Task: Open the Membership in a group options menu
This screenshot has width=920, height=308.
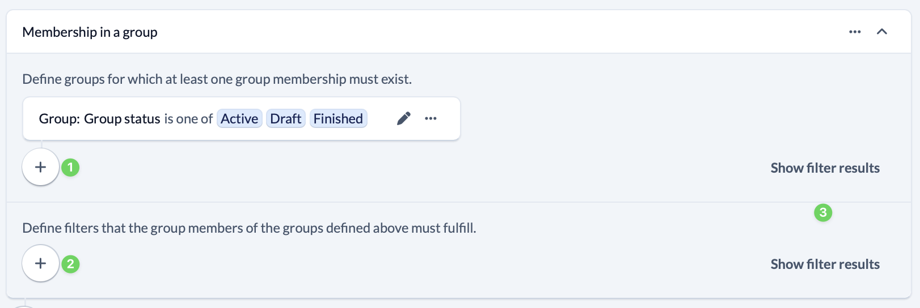Action: click(x=855, y=32)
